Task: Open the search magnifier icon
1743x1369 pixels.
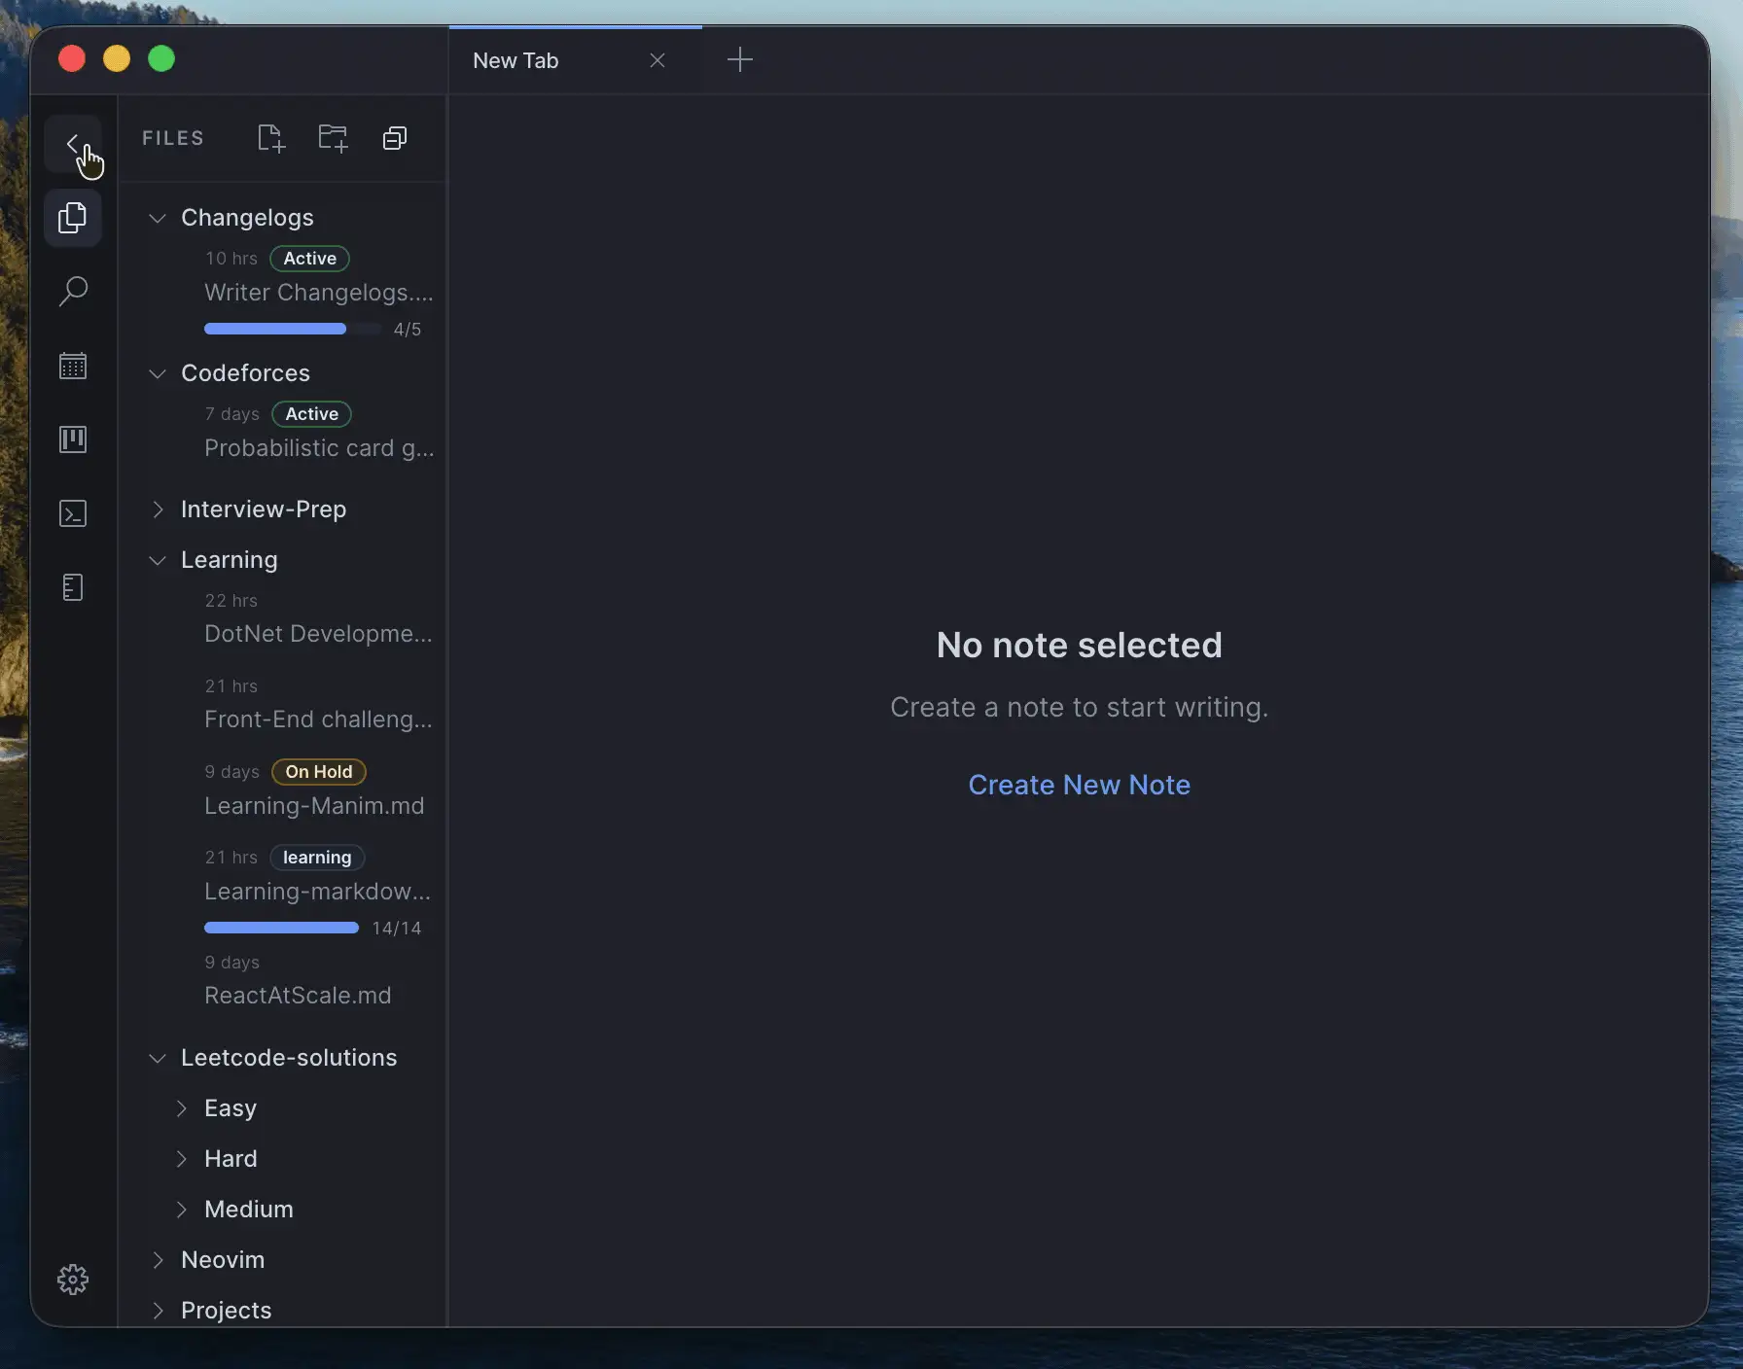Action: click(73, 292)
